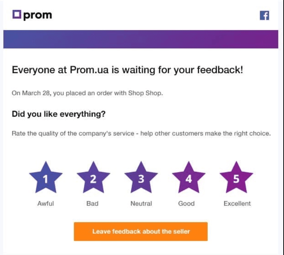Give a 5 star rating
This screenshot has width=284, height=255.
tap(236, 178)
